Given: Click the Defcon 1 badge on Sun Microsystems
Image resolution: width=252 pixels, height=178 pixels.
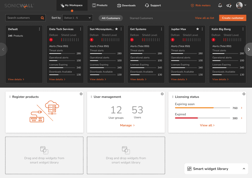Looking at the screenshot, I should point(92,40).
